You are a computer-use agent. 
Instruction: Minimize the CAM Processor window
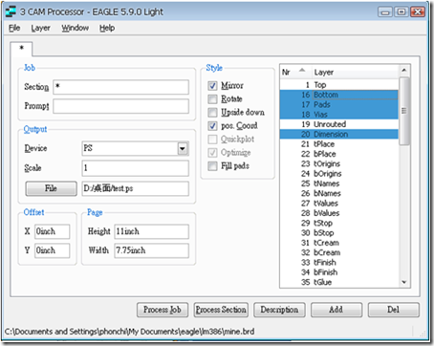tap(385, 12)
